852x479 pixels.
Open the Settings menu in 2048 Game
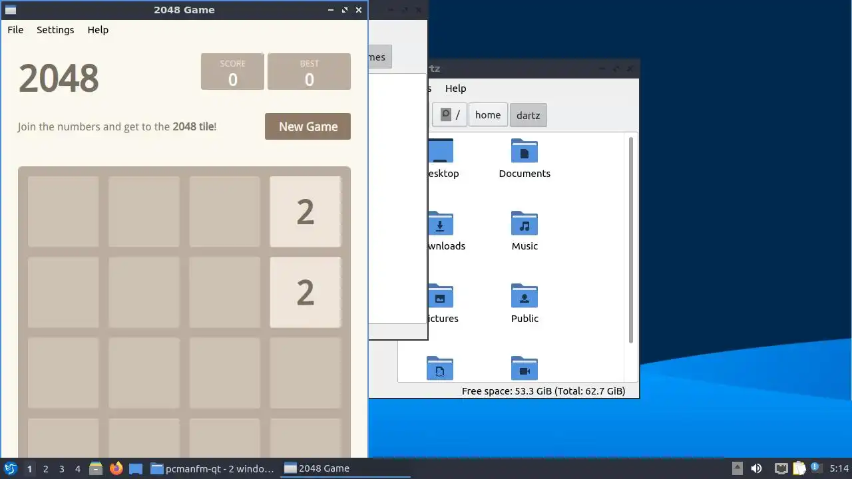[x=55, y=30]
